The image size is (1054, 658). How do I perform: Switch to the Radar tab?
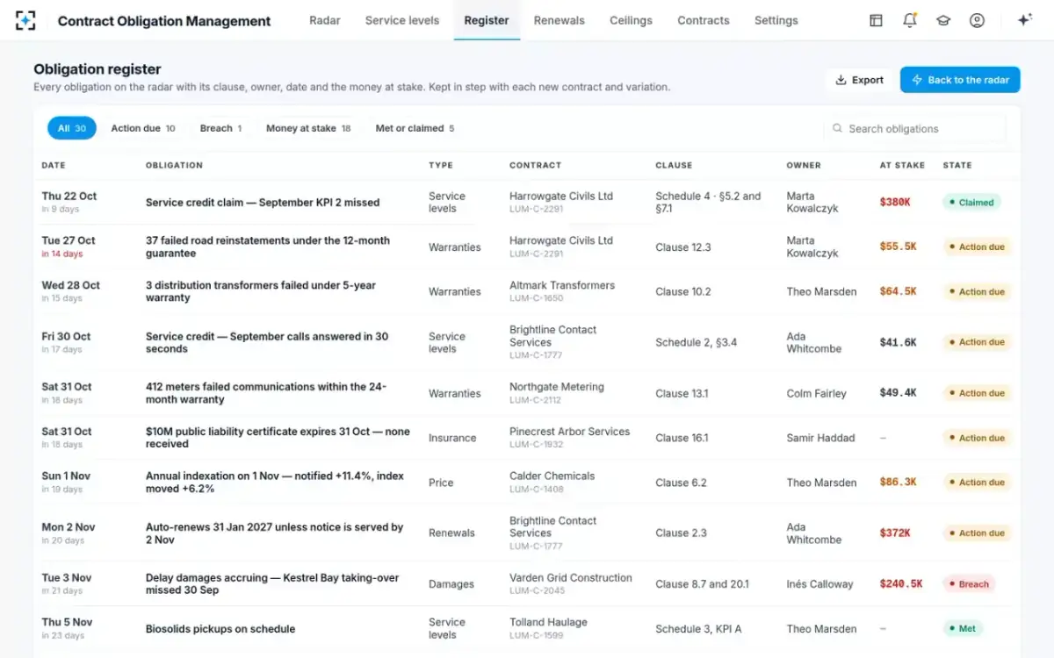tap(325, 20)
